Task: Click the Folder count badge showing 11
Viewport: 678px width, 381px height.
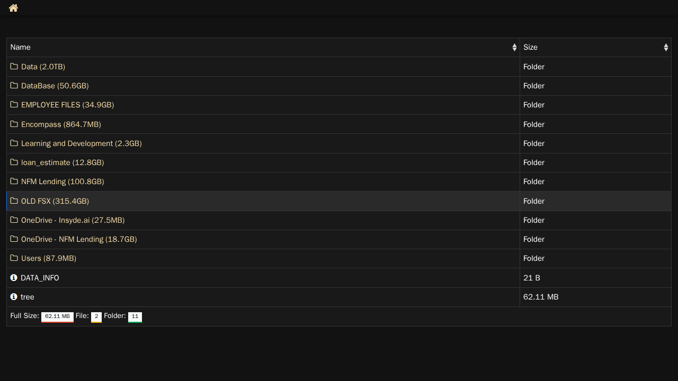Action: [135, 317]
